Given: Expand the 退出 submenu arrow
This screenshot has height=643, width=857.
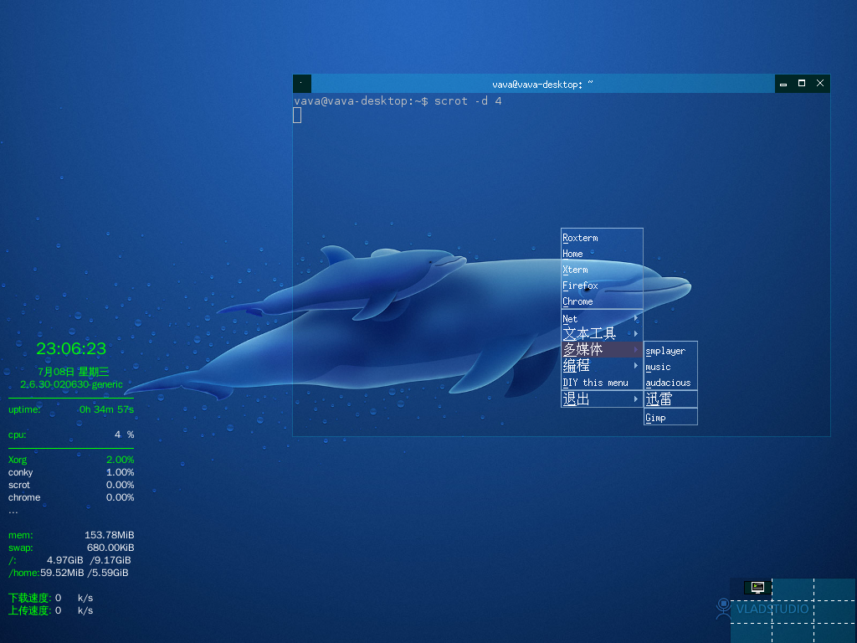Looking at the screenshot, I should pyautogui.click(x=636, y=399).
